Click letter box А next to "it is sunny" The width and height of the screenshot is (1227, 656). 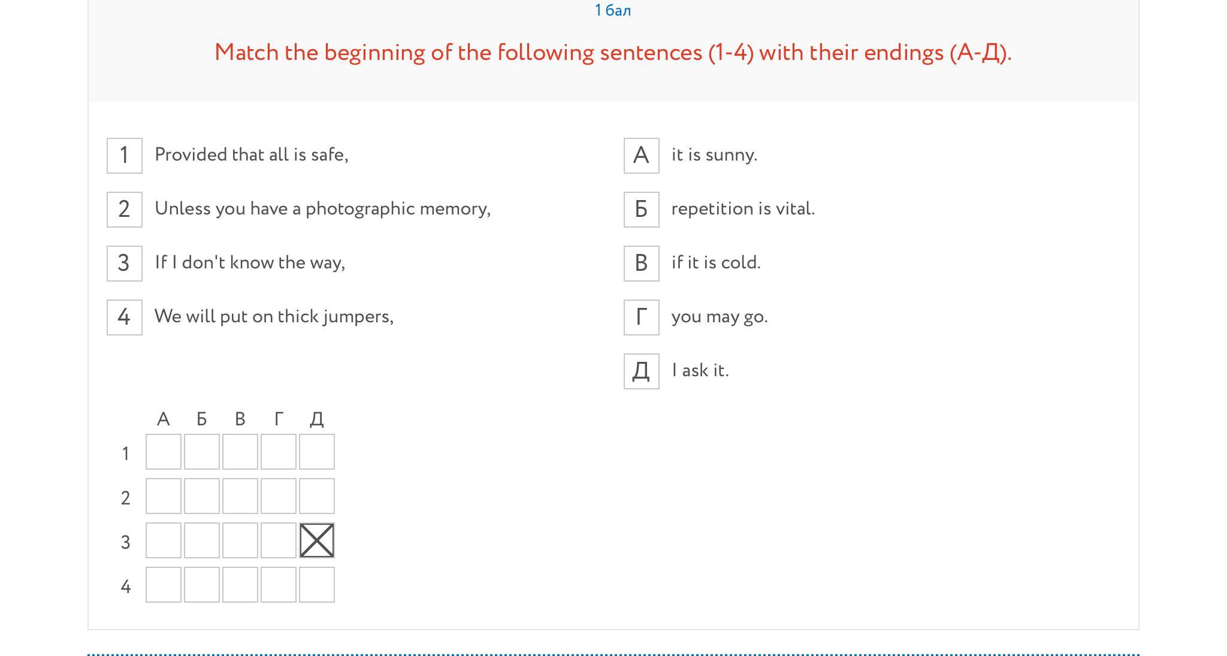(642, 156)
